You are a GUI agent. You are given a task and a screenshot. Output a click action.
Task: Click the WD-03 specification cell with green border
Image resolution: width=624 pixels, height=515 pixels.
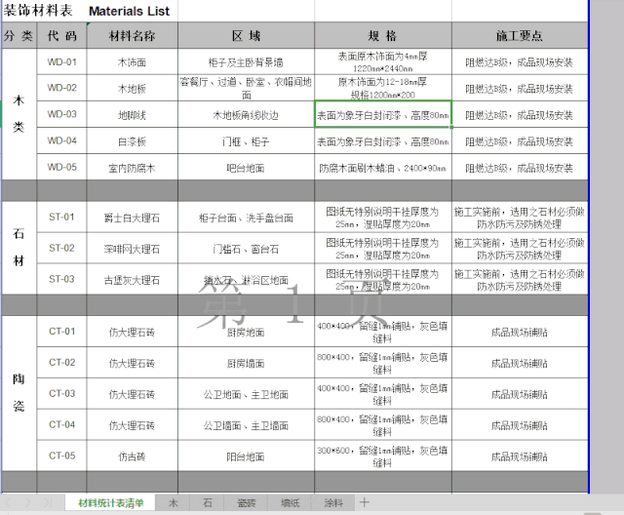[x=382, y=115]
